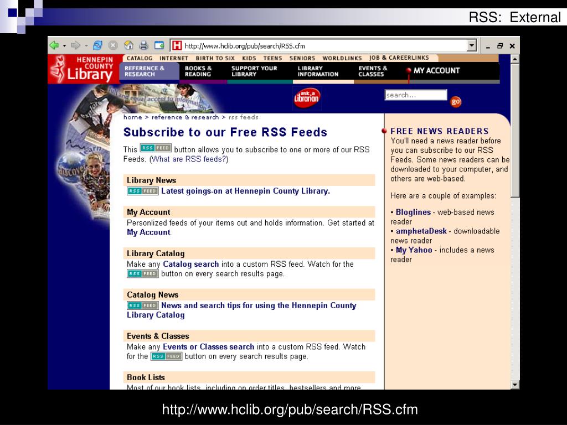This screenshot has height=425, width=567.
Task: Open the Forward button history dropdown arrow
Action: 86,46
